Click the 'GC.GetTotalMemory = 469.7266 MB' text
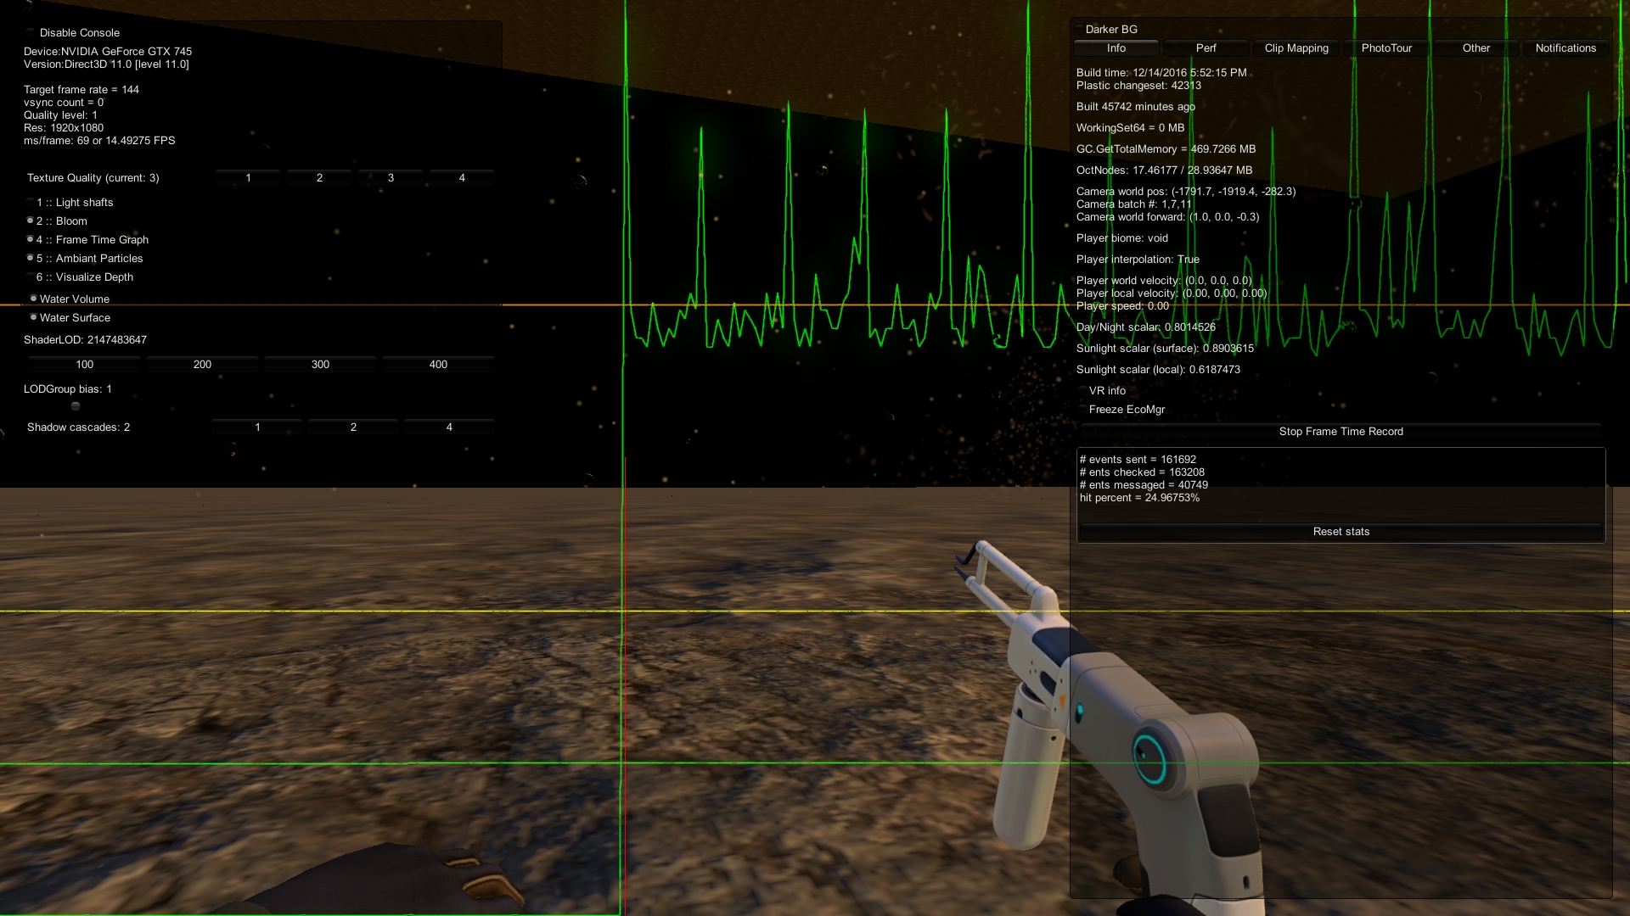 [1166, 148]
